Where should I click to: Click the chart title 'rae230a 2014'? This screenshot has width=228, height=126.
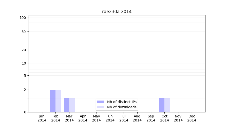tap(117, 12)
